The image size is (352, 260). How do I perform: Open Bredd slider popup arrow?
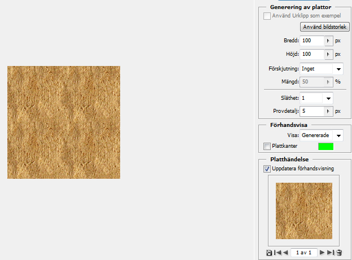[329, 41]
